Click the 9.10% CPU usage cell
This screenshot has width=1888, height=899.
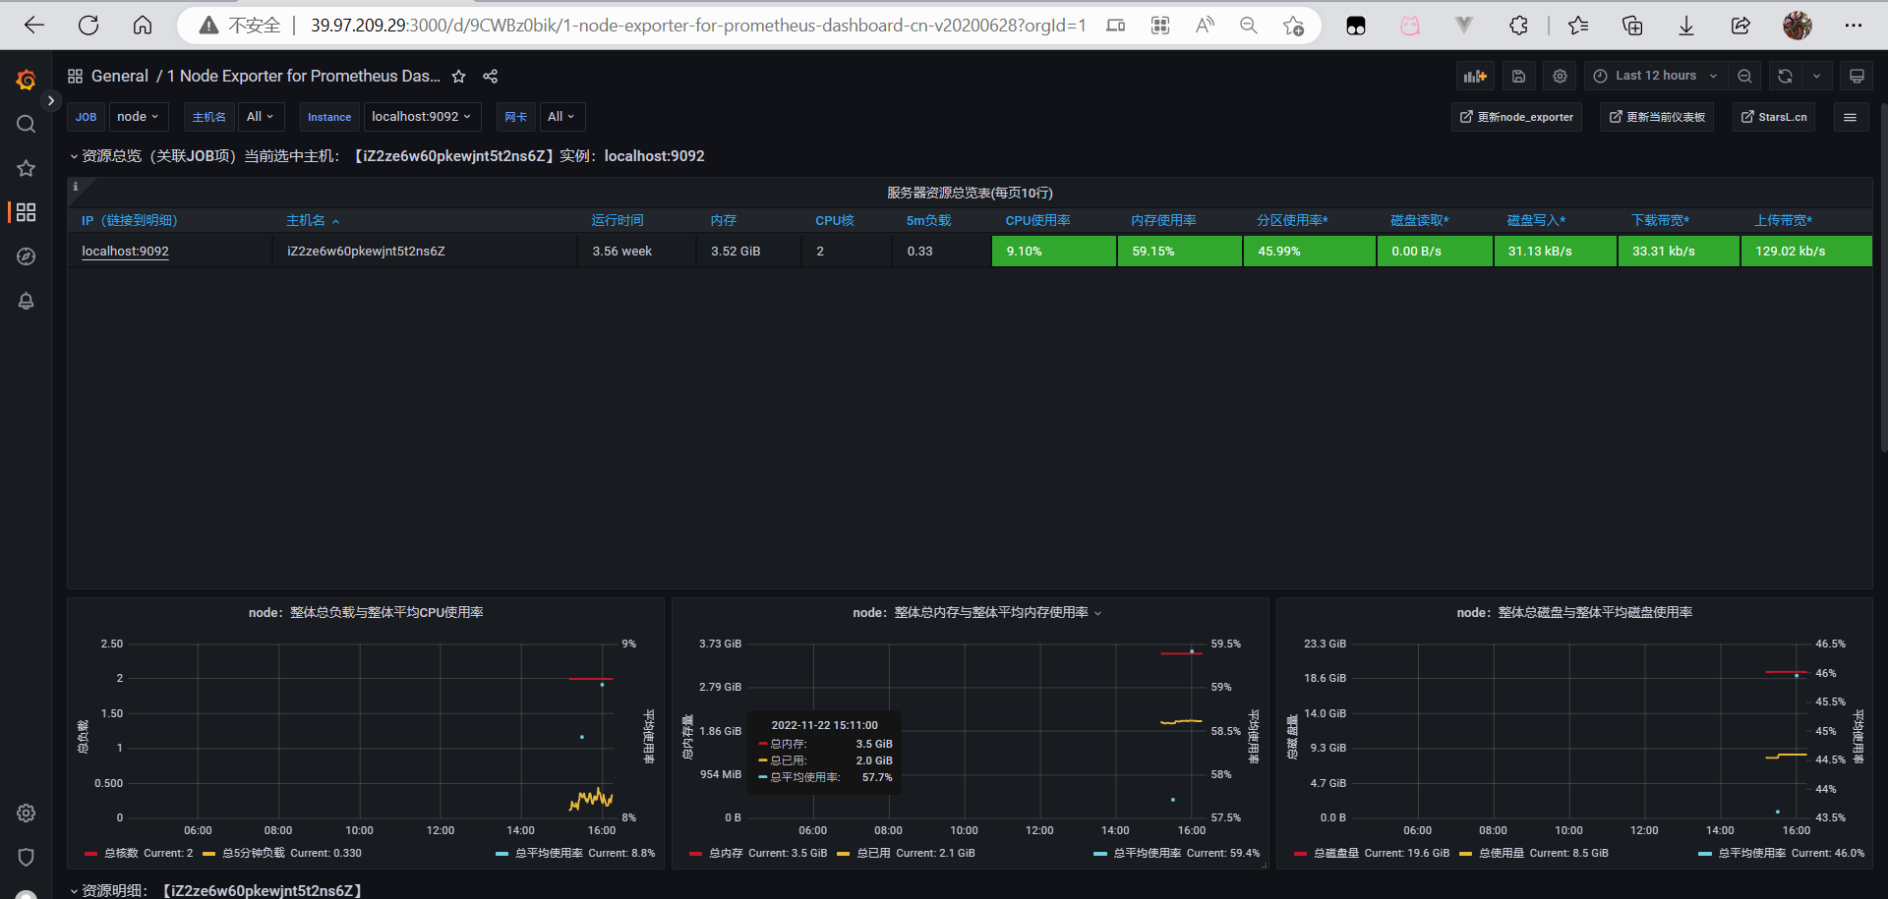[x=1054, y=252]
